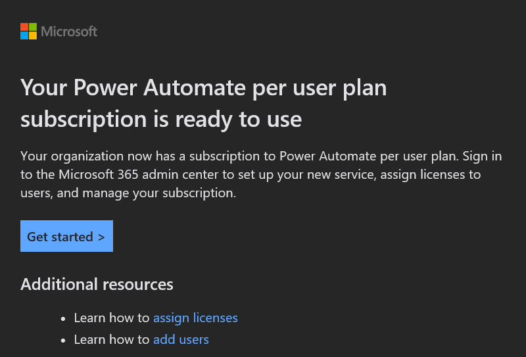
Task: Open the assign licenses link
Action: (x=195, y=318)
